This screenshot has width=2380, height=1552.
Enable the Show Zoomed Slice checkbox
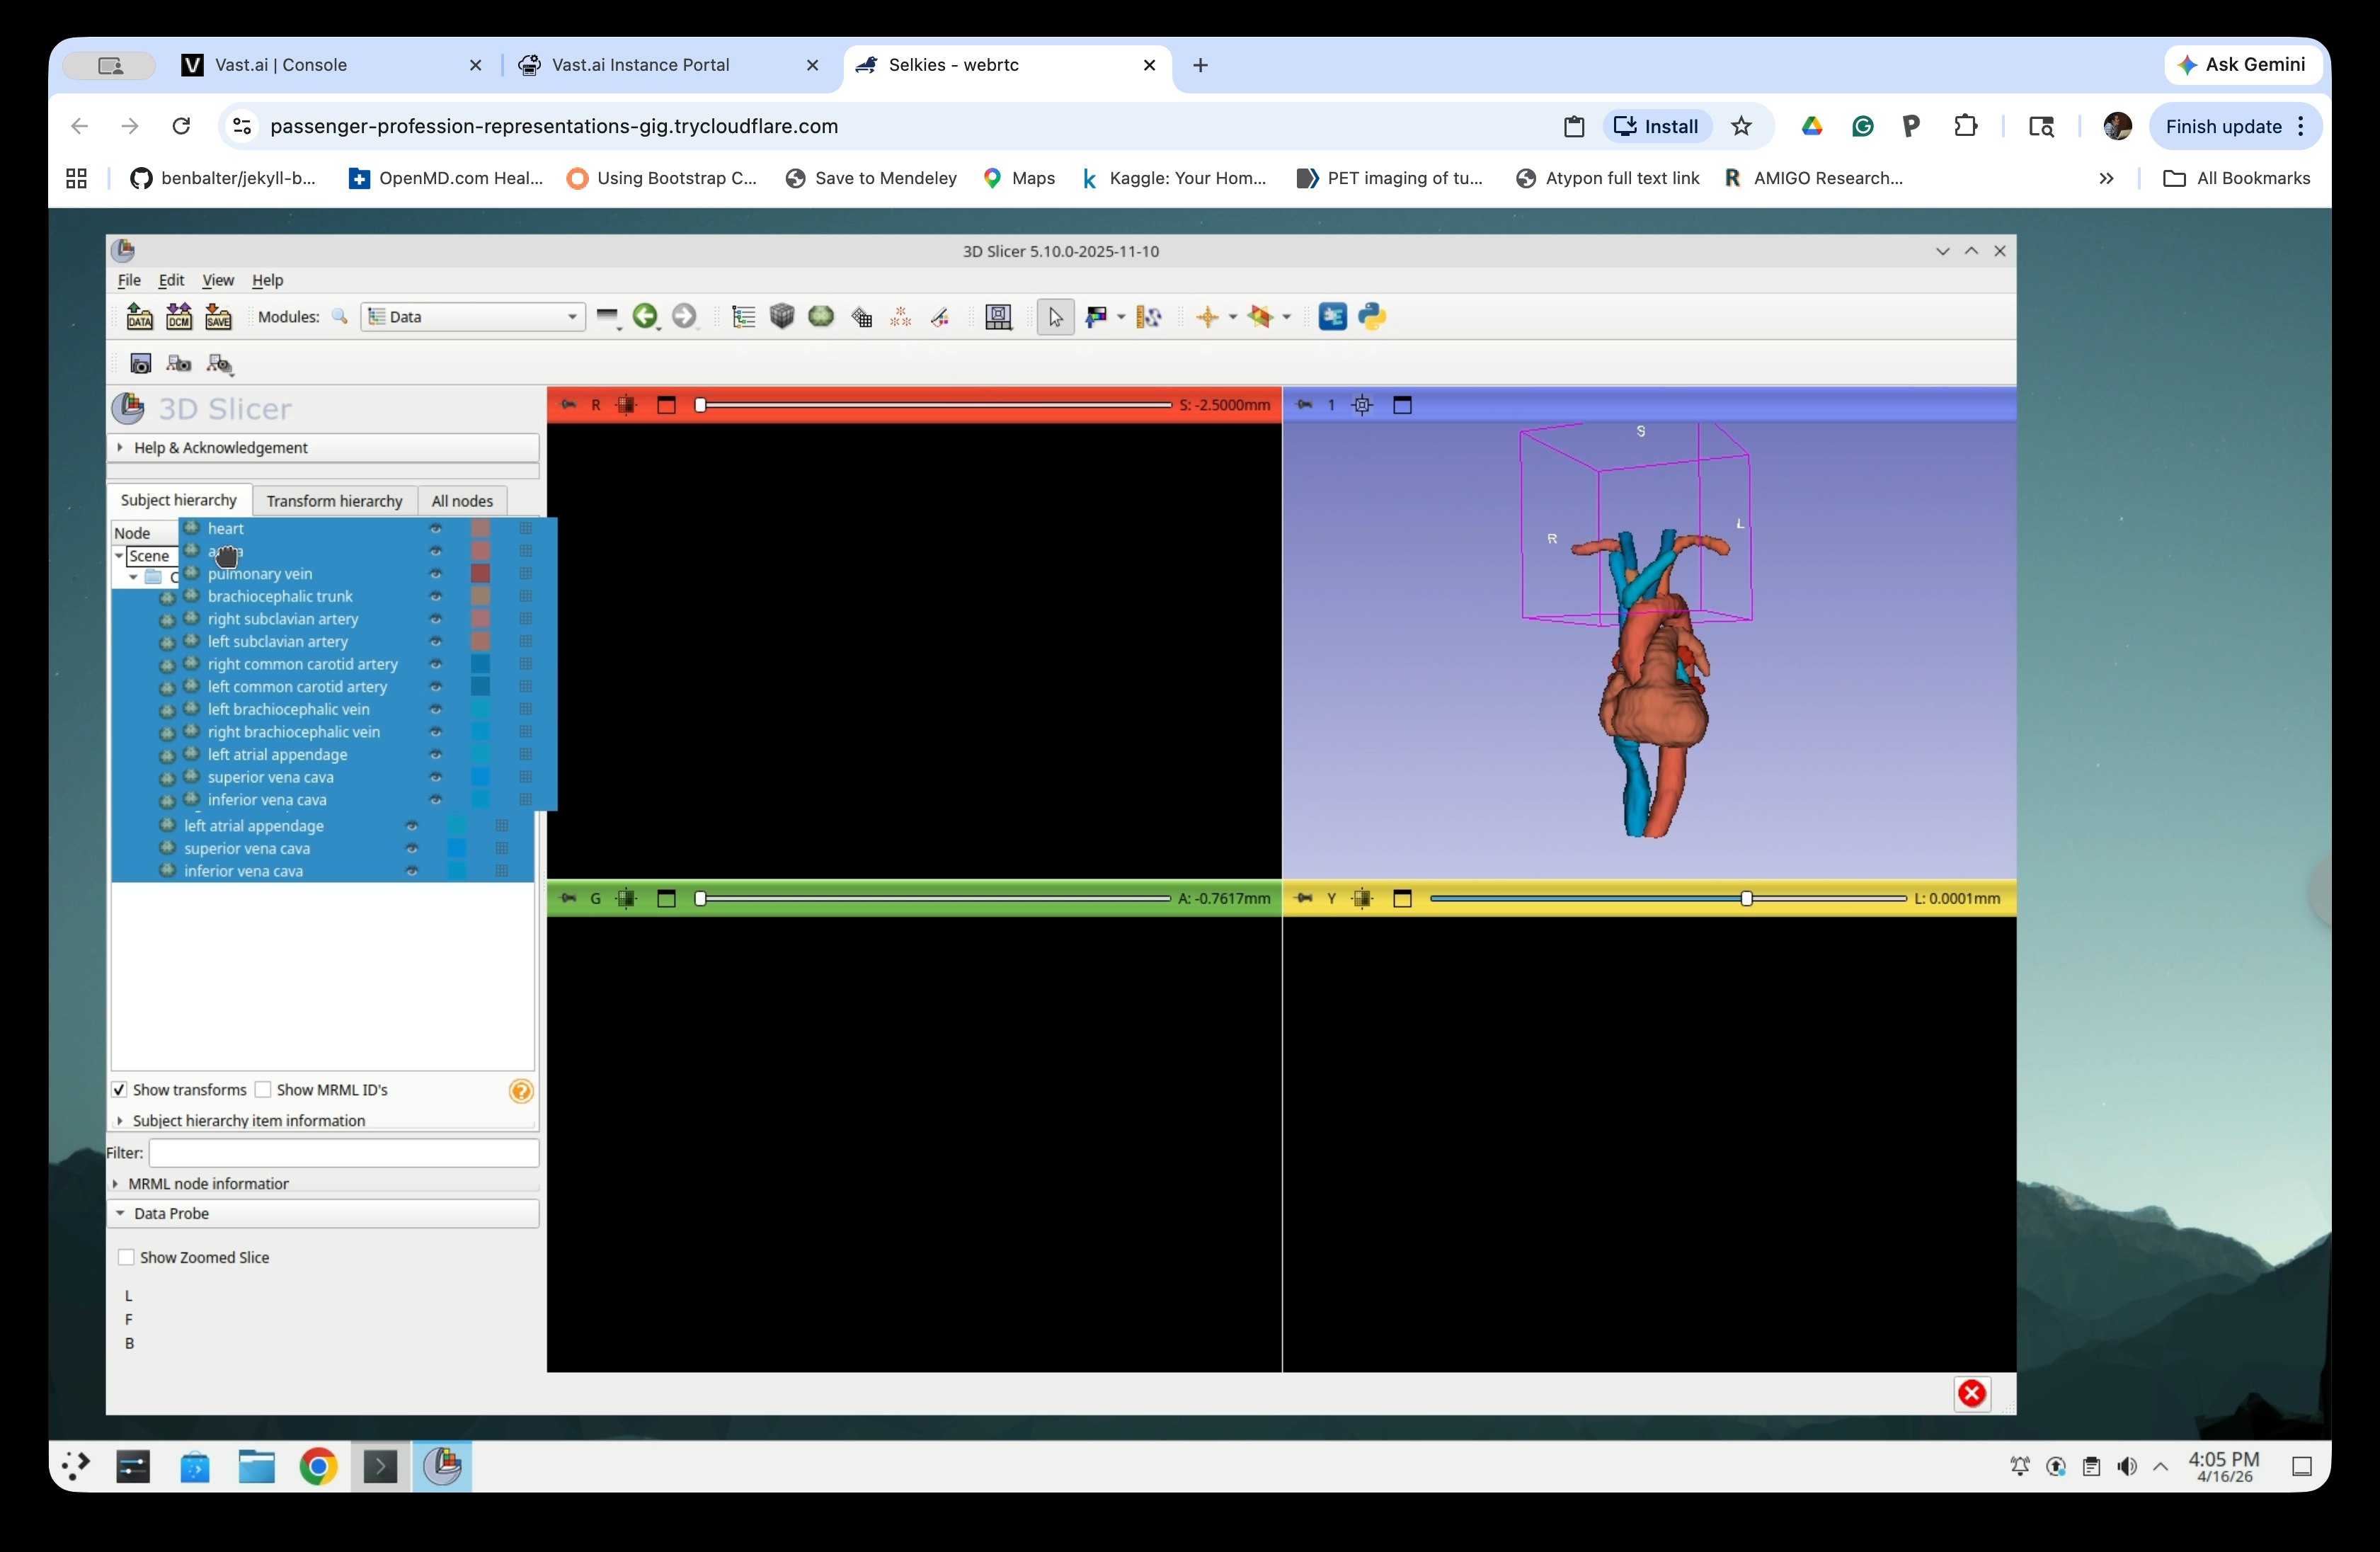click(126, 1257)
